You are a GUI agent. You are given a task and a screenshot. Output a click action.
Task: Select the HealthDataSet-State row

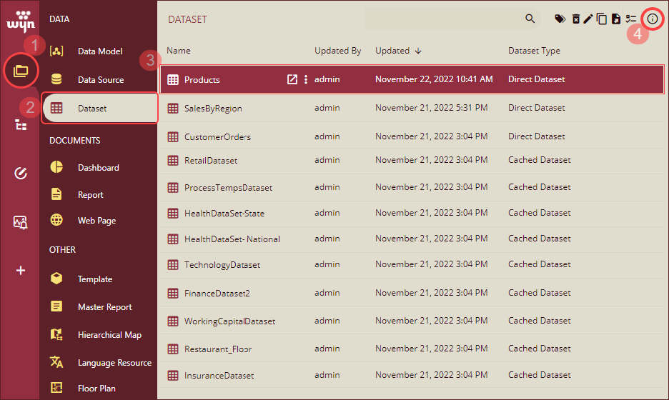pos(412,214)
